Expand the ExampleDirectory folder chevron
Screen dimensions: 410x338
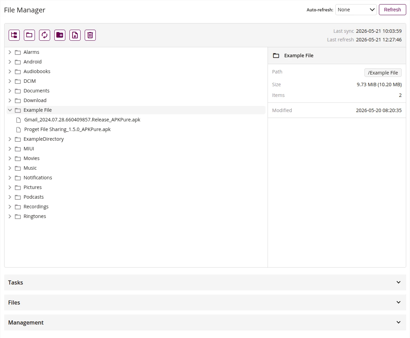coord(10,139)
